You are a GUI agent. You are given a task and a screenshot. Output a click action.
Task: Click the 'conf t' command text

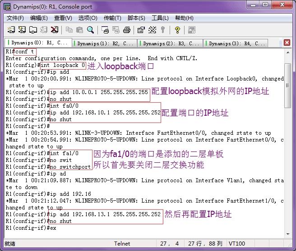tap(24, 52)
